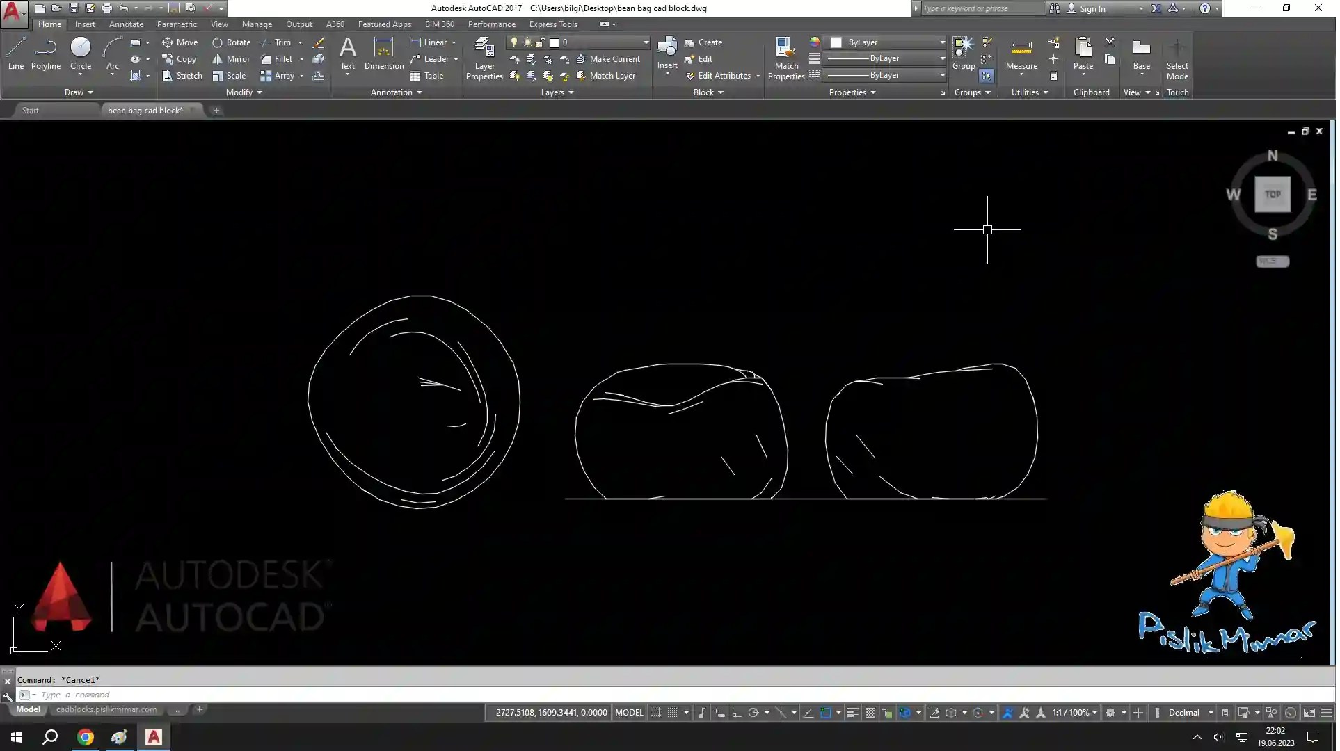Select the Trim tool

(280, 42)
